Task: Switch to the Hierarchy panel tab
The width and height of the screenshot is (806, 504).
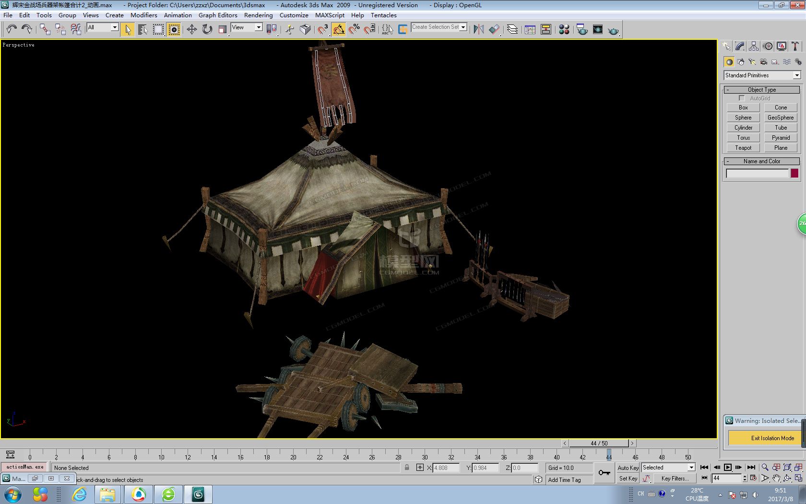Action: 754,46
